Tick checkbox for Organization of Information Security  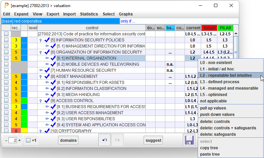click(x=6, y=52)
